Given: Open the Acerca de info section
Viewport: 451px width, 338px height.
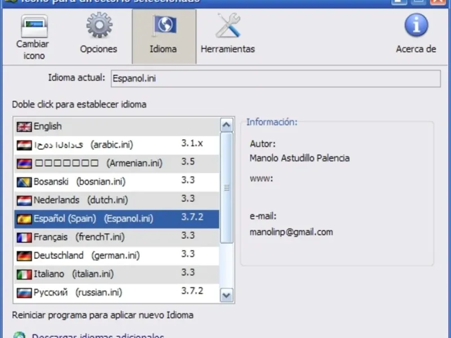Looking at the screenshot, I should 416,33.
